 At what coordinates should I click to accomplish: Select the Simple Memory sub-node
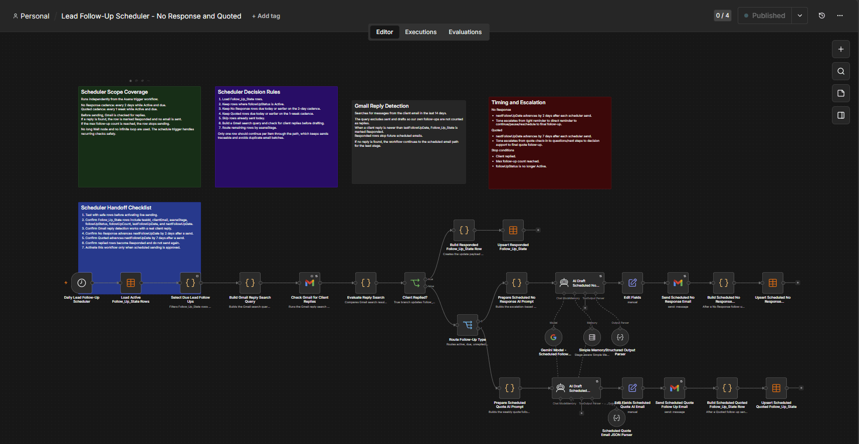[x=592, y=337]
